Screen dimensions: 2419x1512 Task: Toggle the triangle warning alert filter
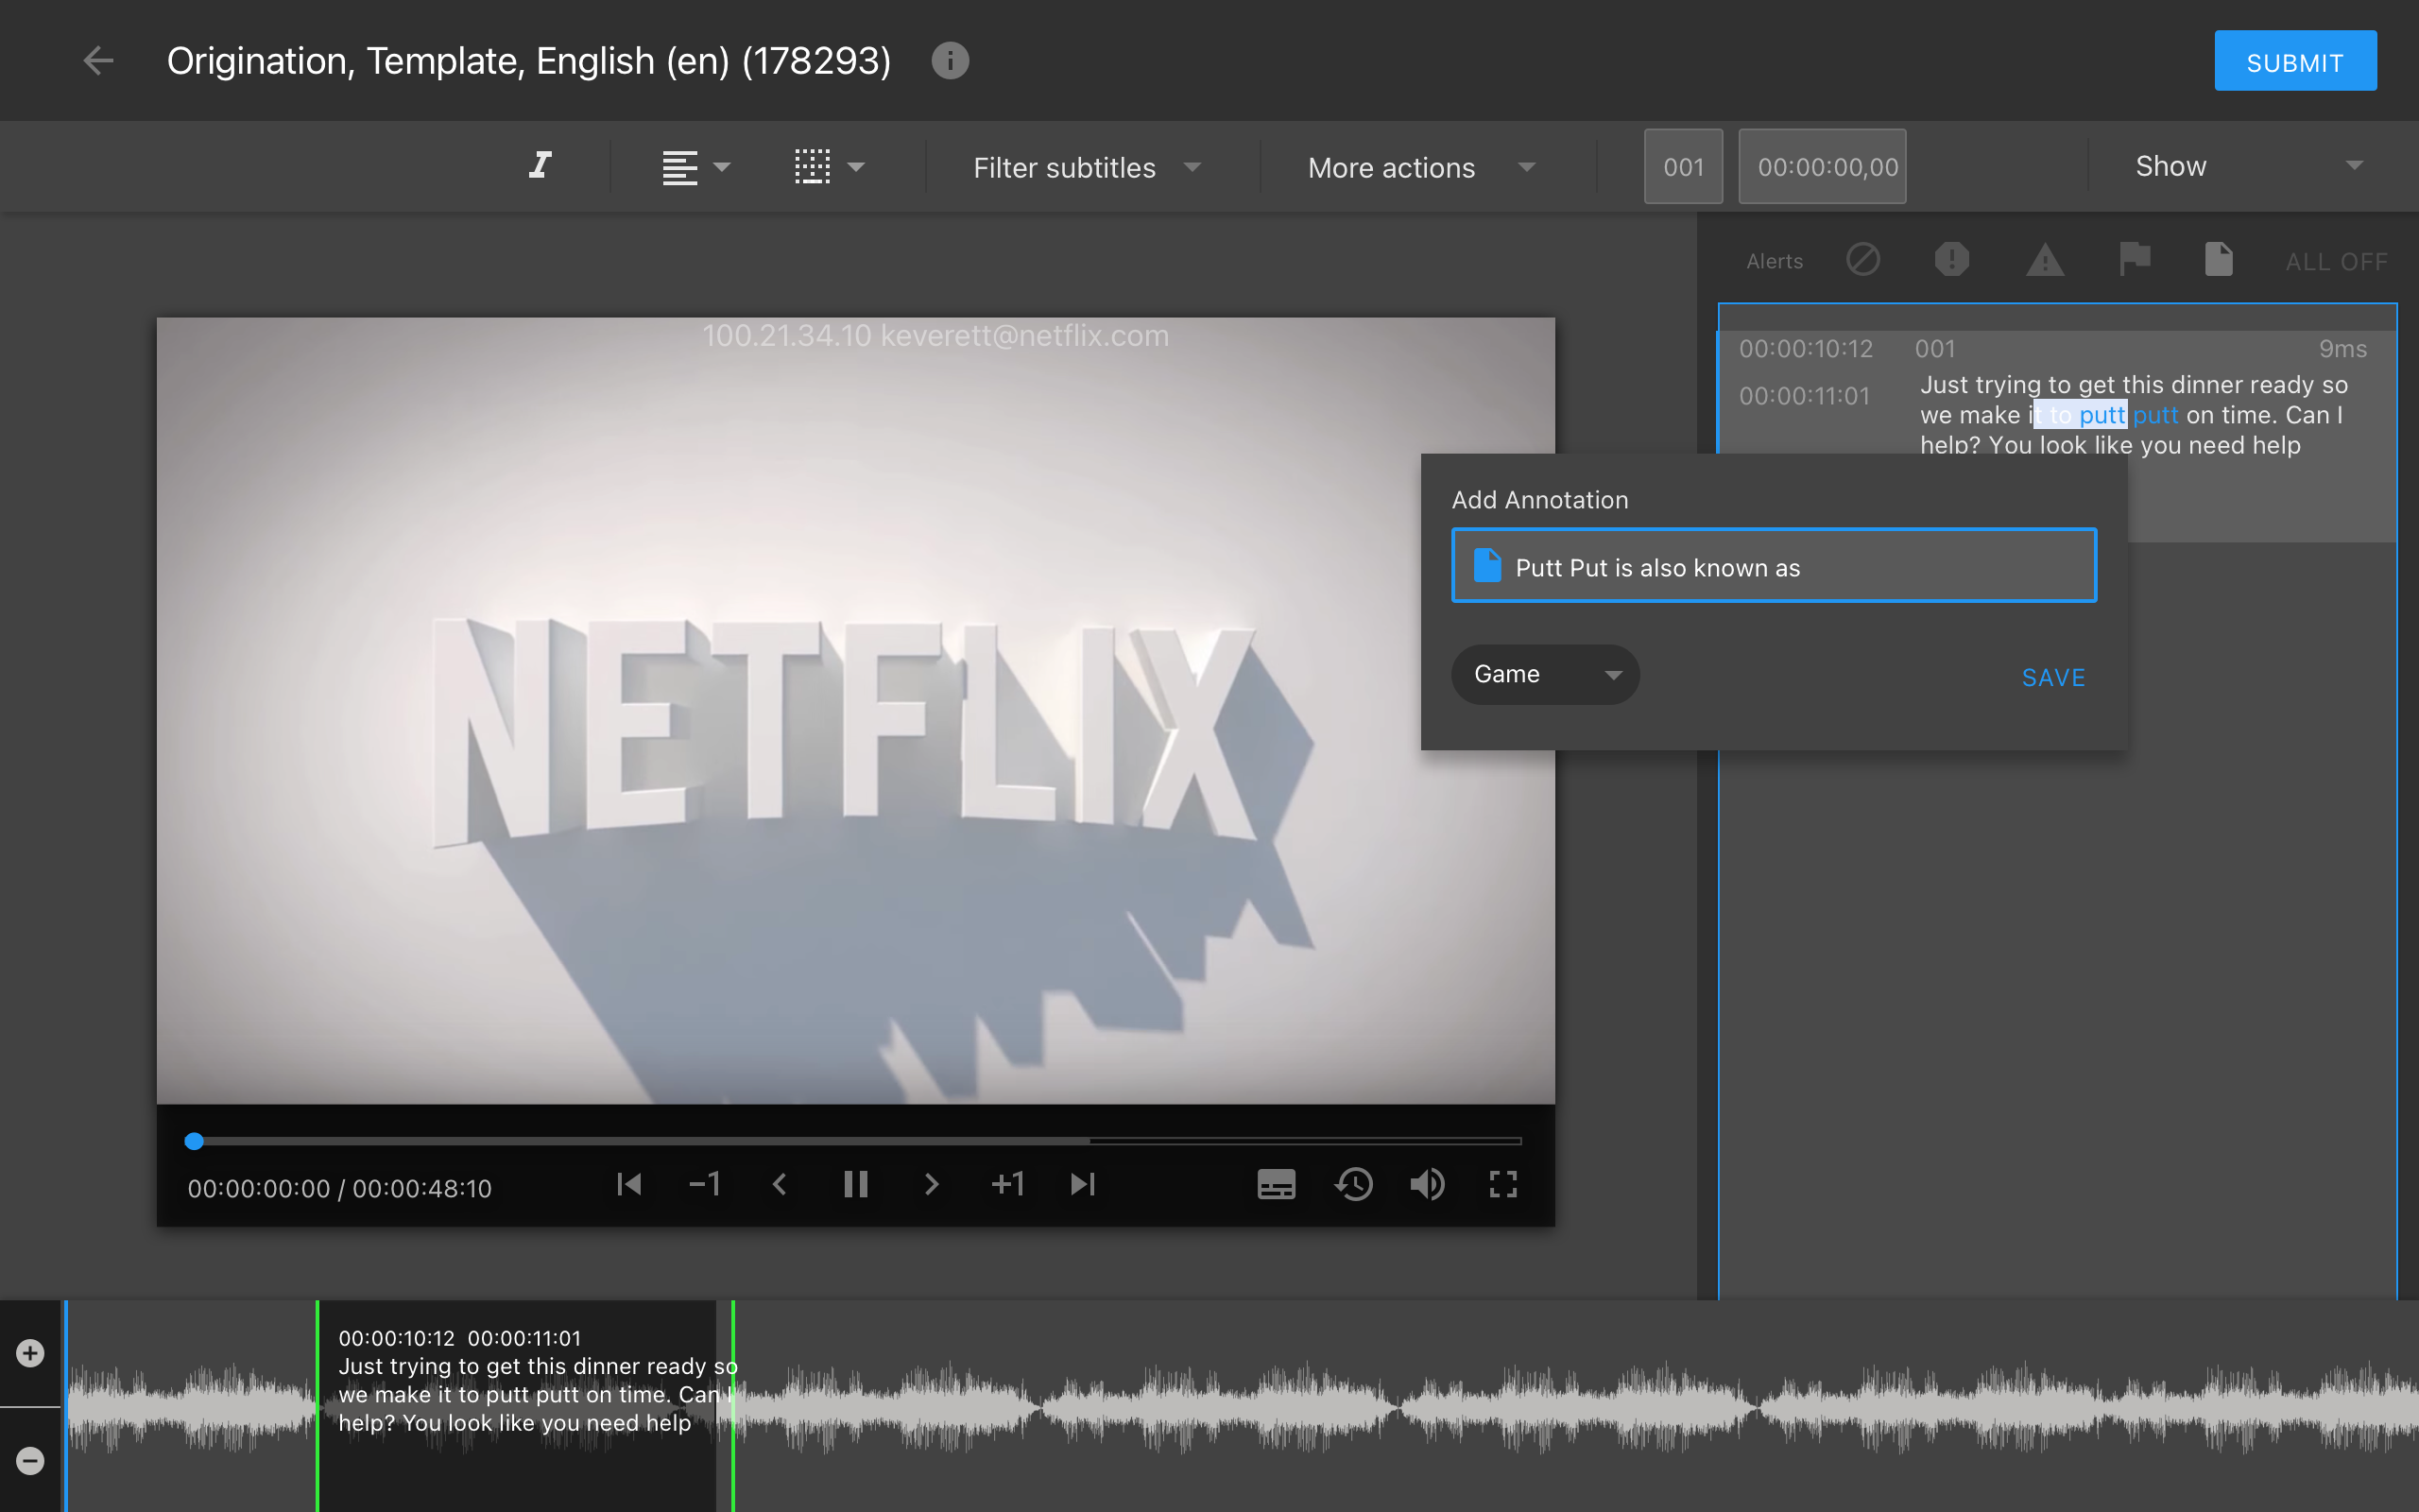(2044, 260)
